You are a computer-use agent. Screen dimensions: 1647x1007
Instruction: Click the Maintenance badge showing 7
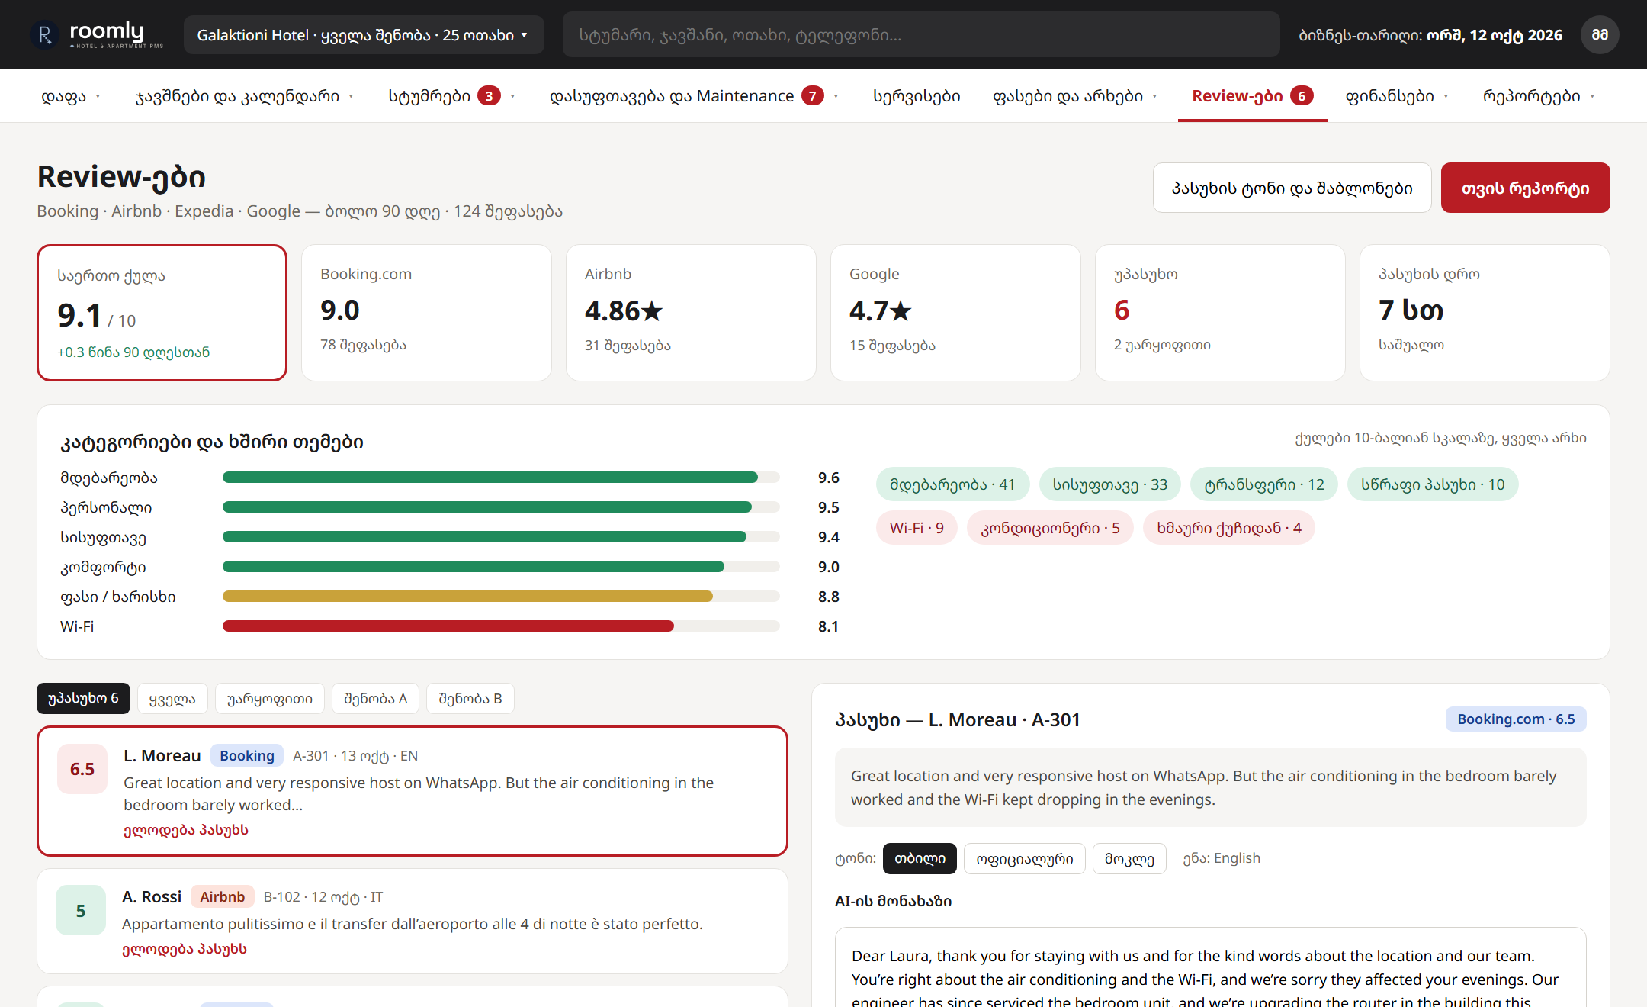[813, 96]
